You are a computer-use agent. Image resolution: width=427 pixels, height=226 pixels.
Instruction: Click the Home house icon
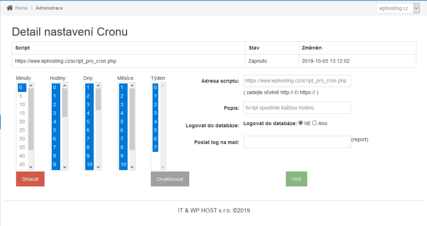pos(10,8)
